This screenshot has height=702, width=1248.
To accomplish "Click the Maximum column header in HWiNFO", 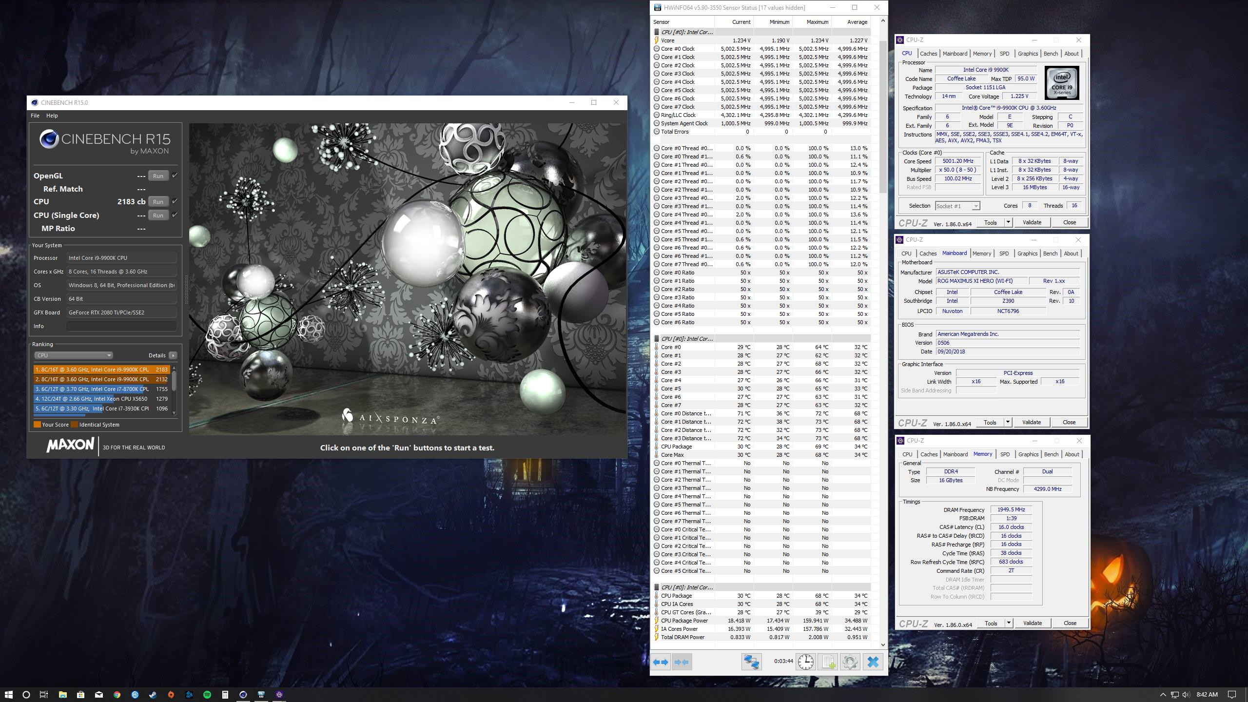I will coord(812,22).
